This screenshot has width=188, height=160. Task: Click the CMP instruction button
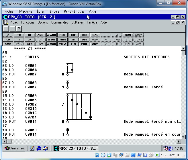coord(8,44)
